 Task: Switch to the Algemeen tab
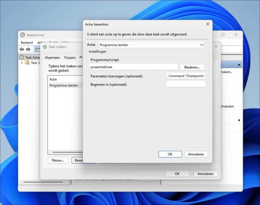[x=52, y=57]
